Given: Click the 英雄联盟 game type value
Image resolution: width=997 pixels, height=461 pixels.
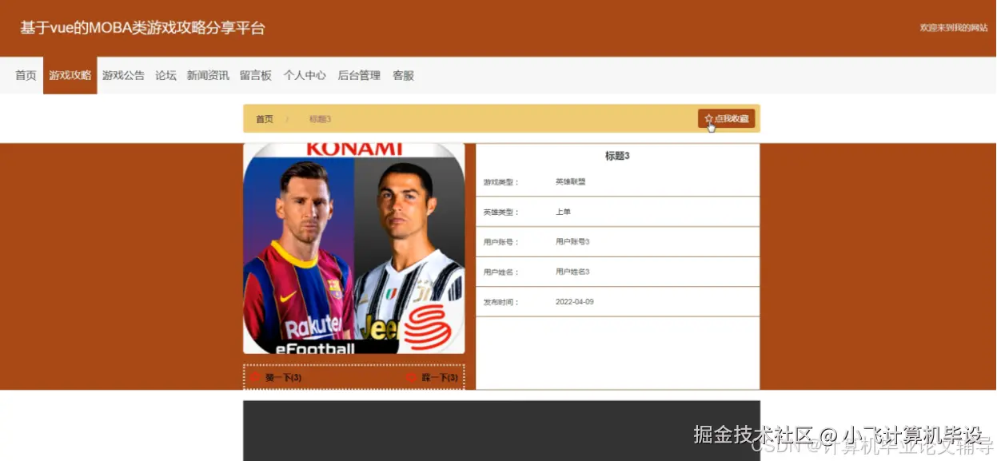Looking at the screenshot, I should click(570, 181).
